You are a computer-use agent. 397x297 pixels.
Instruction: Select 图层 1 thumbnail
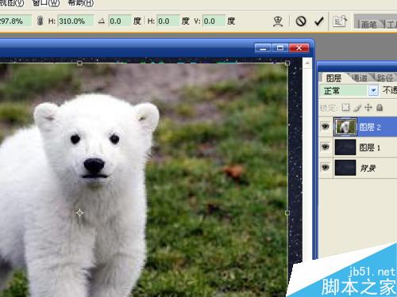345,147
